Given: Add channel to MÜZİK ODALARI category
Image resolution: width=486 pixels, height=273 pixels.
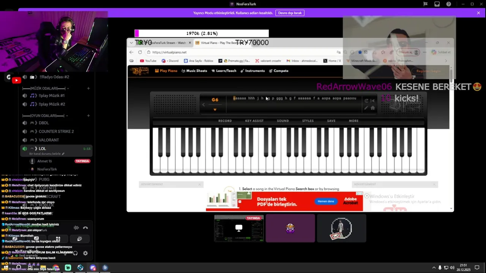Looking at the screenshot, I should pos(88,88).
